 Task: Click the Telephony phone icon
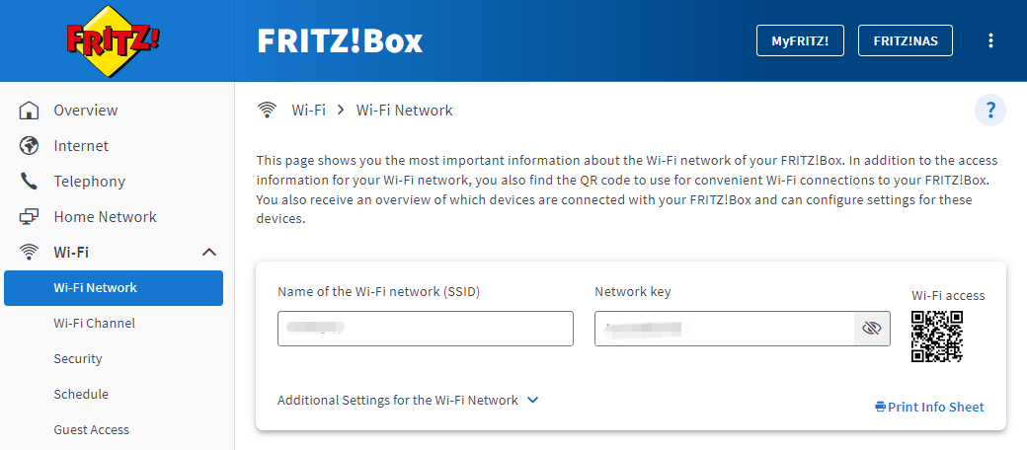pos(30,182)
